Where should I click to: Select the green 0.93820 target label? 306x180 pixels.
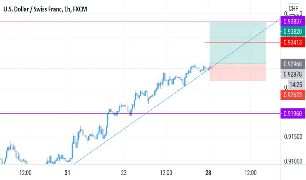[x=293, y=31]
